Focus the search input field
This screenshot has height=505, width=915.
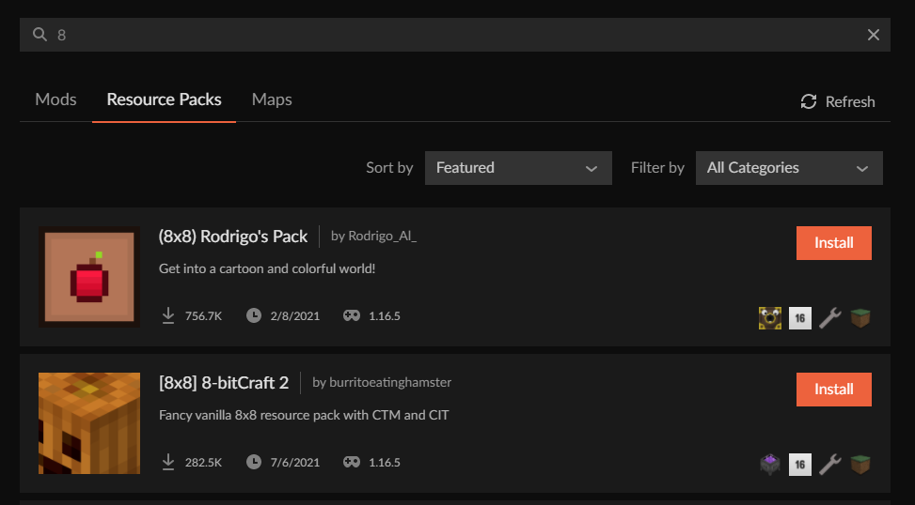click(455, 35)
